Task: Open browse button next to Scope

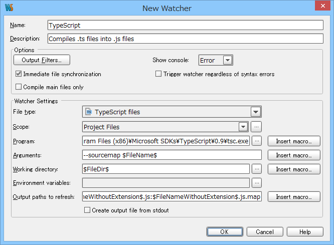Action: pyautogui.click(x=256, y=127)
